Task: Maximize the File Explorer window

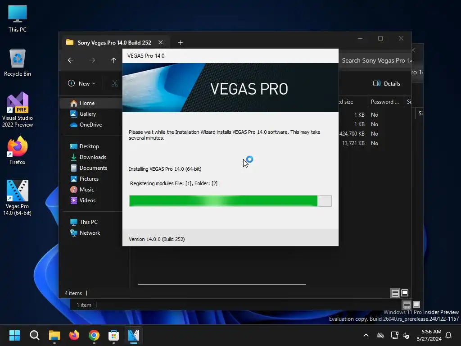Action: (x=380, y=39)
